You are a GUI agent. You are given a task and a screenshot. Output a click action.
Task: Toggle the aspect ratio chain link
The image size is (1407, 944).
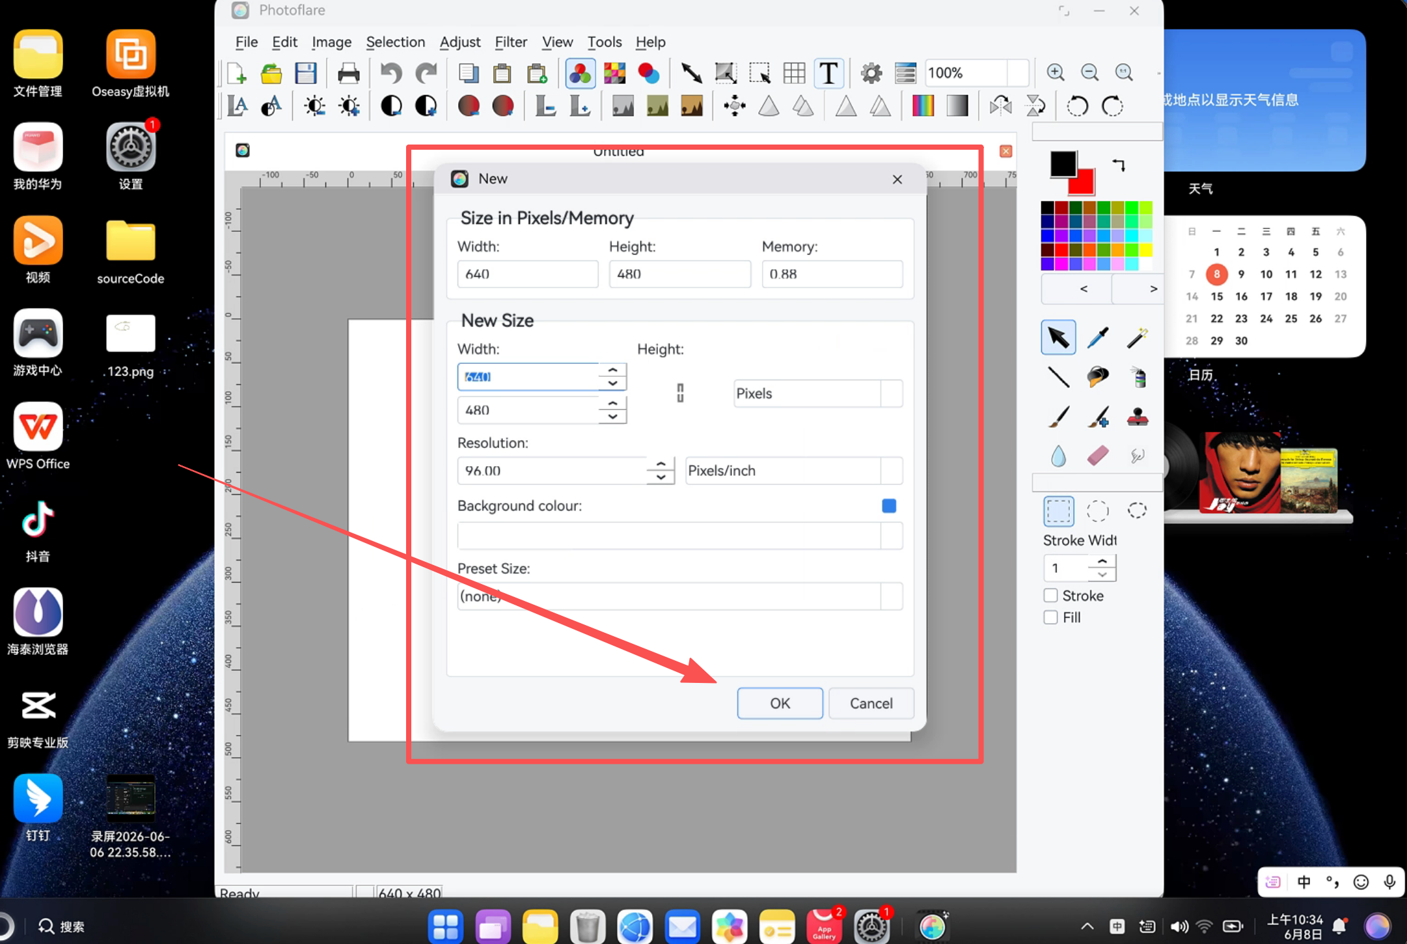tap(680, 393)
